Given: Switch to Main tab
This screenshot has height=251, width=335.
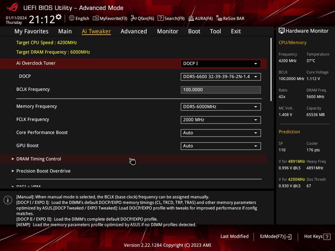Looking at the screenshot, I should pyautogui.click(x=65, y=31).
